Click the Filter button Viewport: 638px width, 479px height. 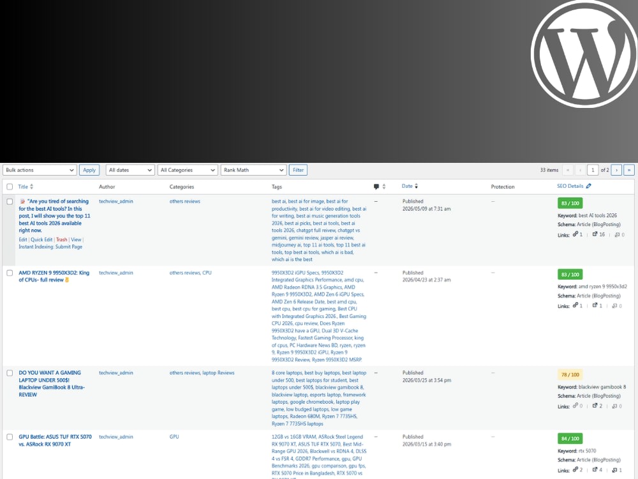point(298,170)
